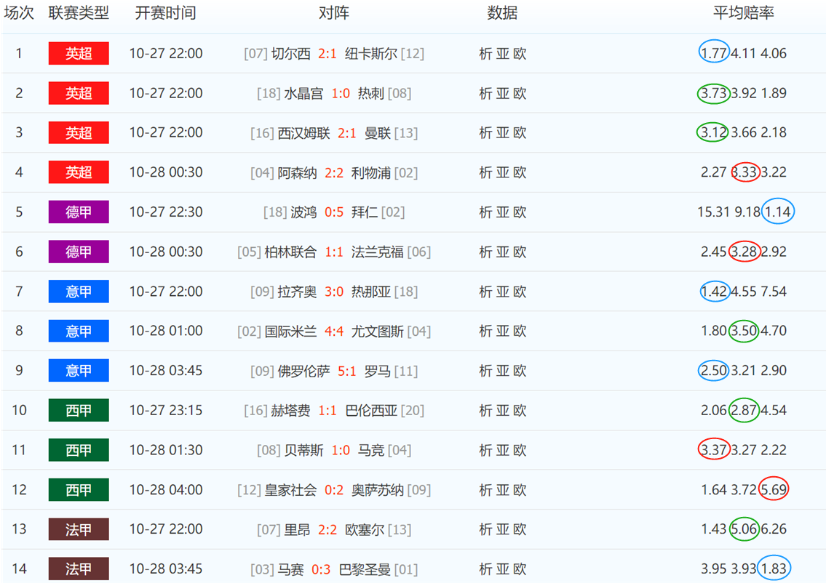Select the 3:0 score for 拉齐奥 vs 热那亚
This screenshot has width=826, height=586.
click(334, 292)
